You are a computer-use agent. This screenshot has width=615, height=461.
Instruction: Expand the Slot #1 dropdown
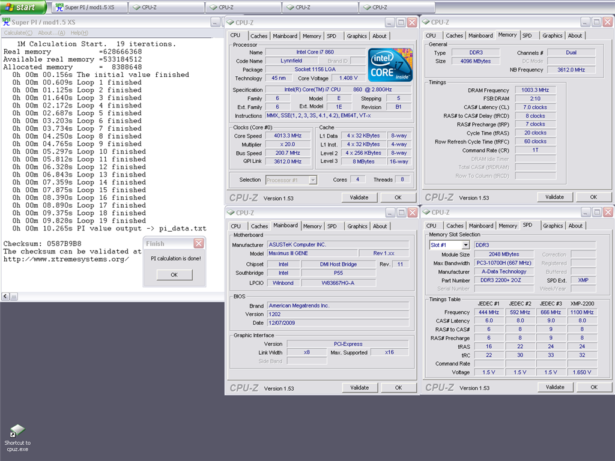click(465, 245)
